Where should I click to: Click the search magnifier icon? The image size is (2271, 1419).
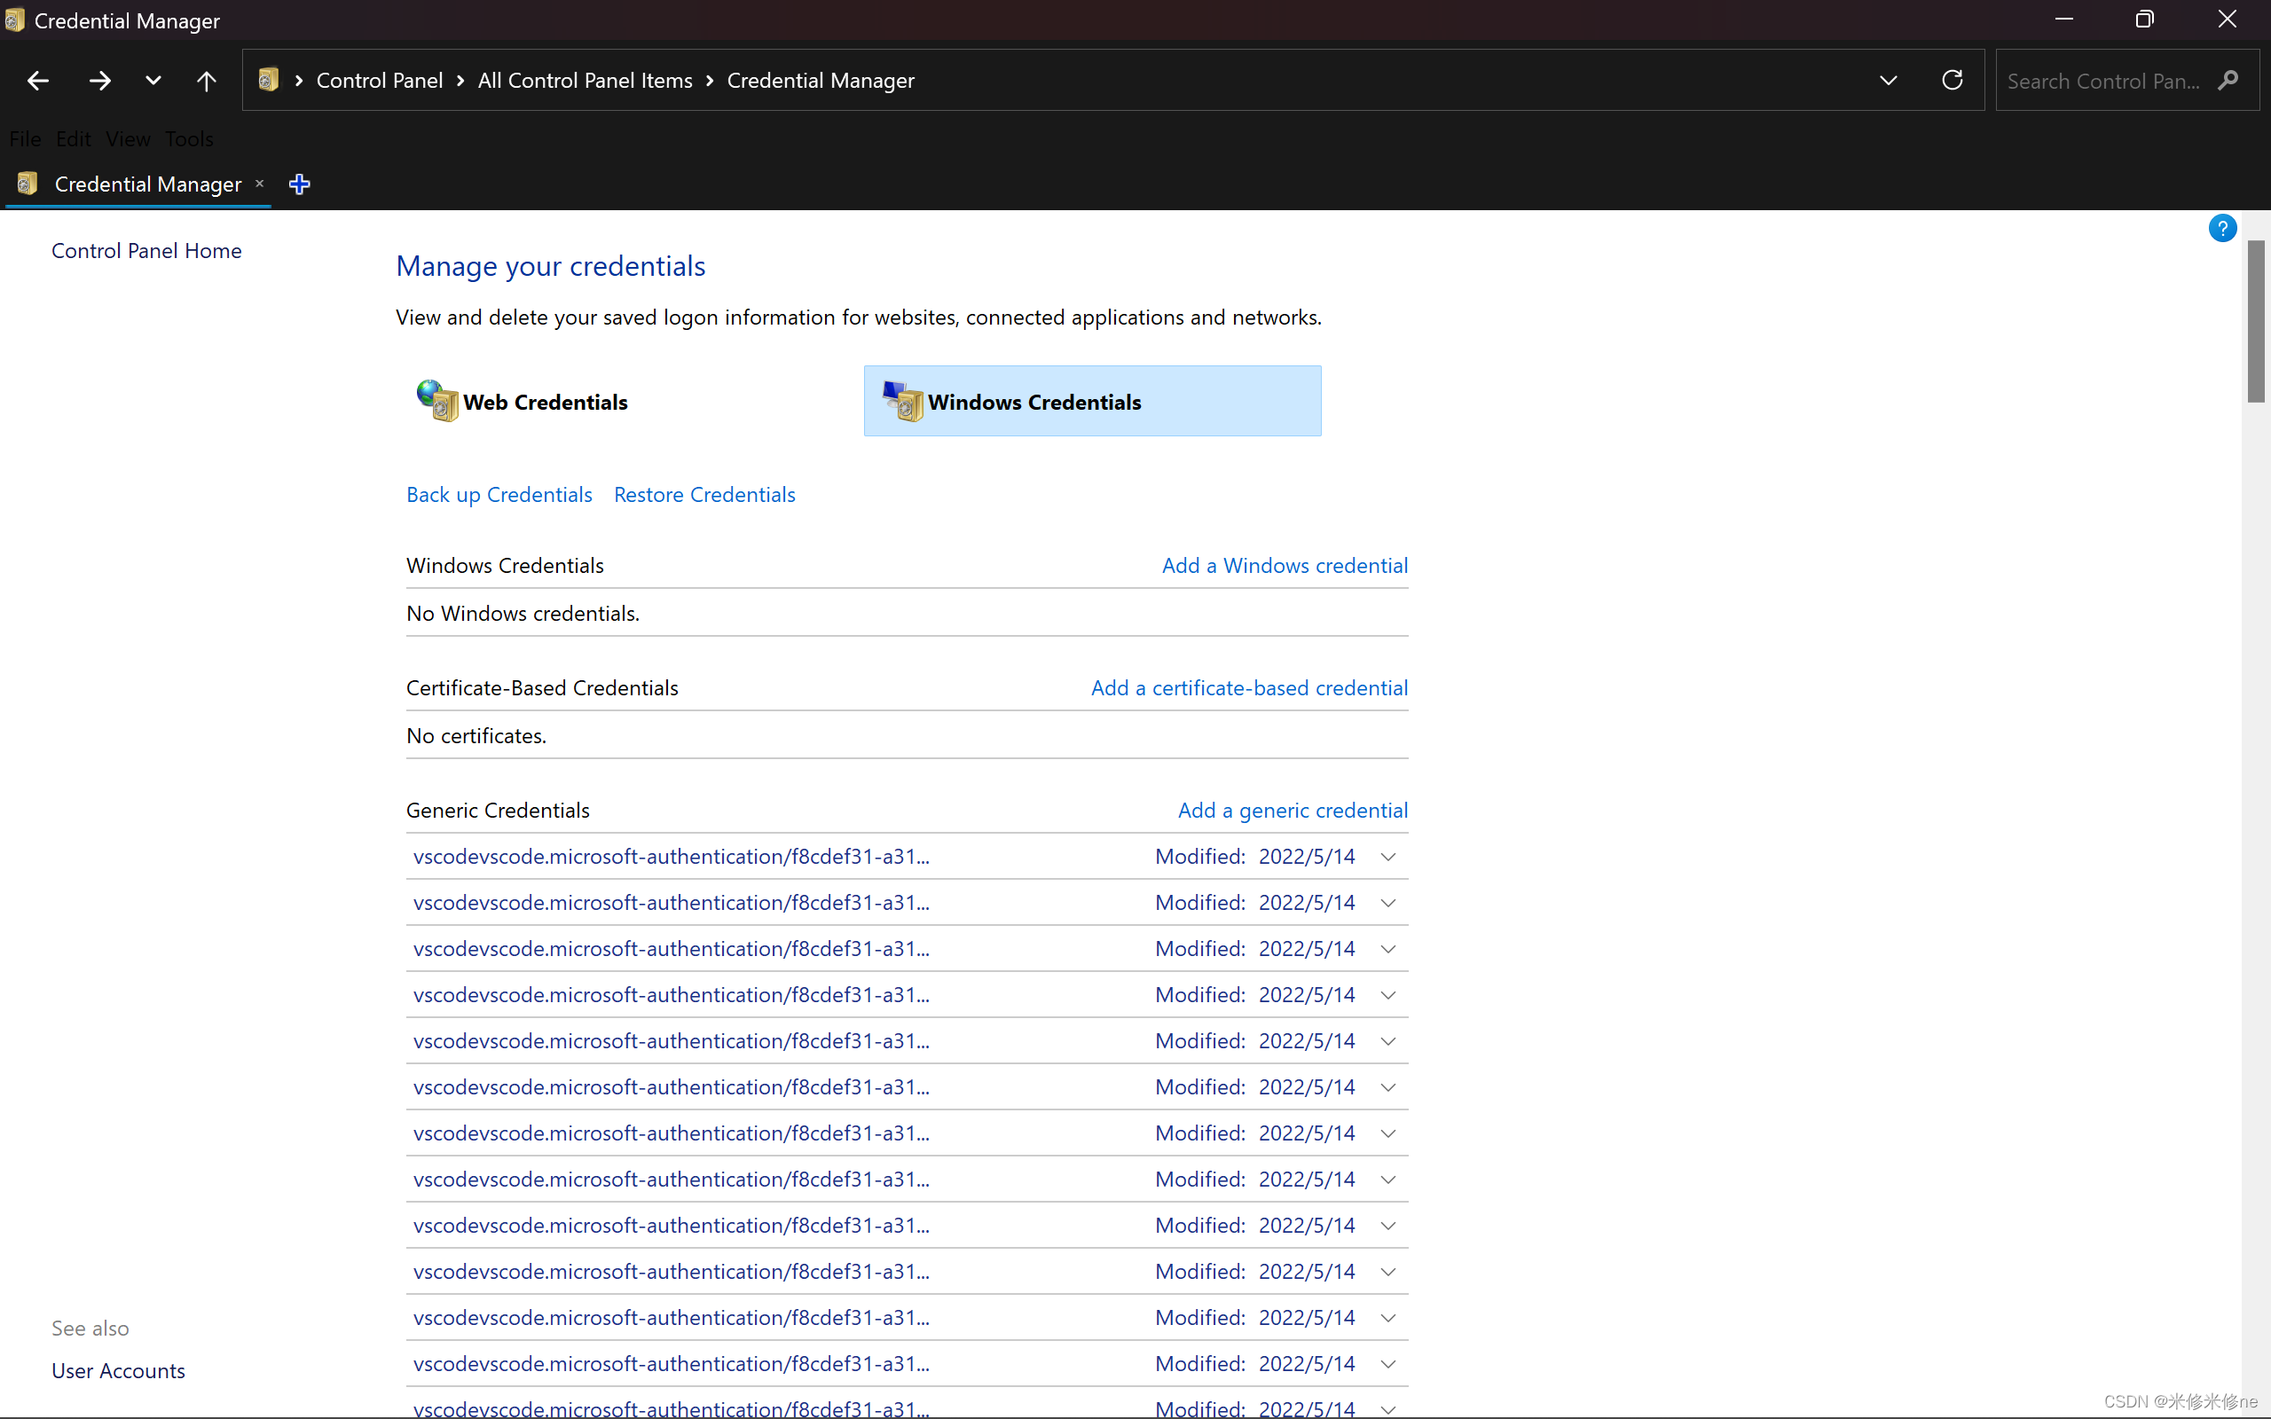(2227, 81)
